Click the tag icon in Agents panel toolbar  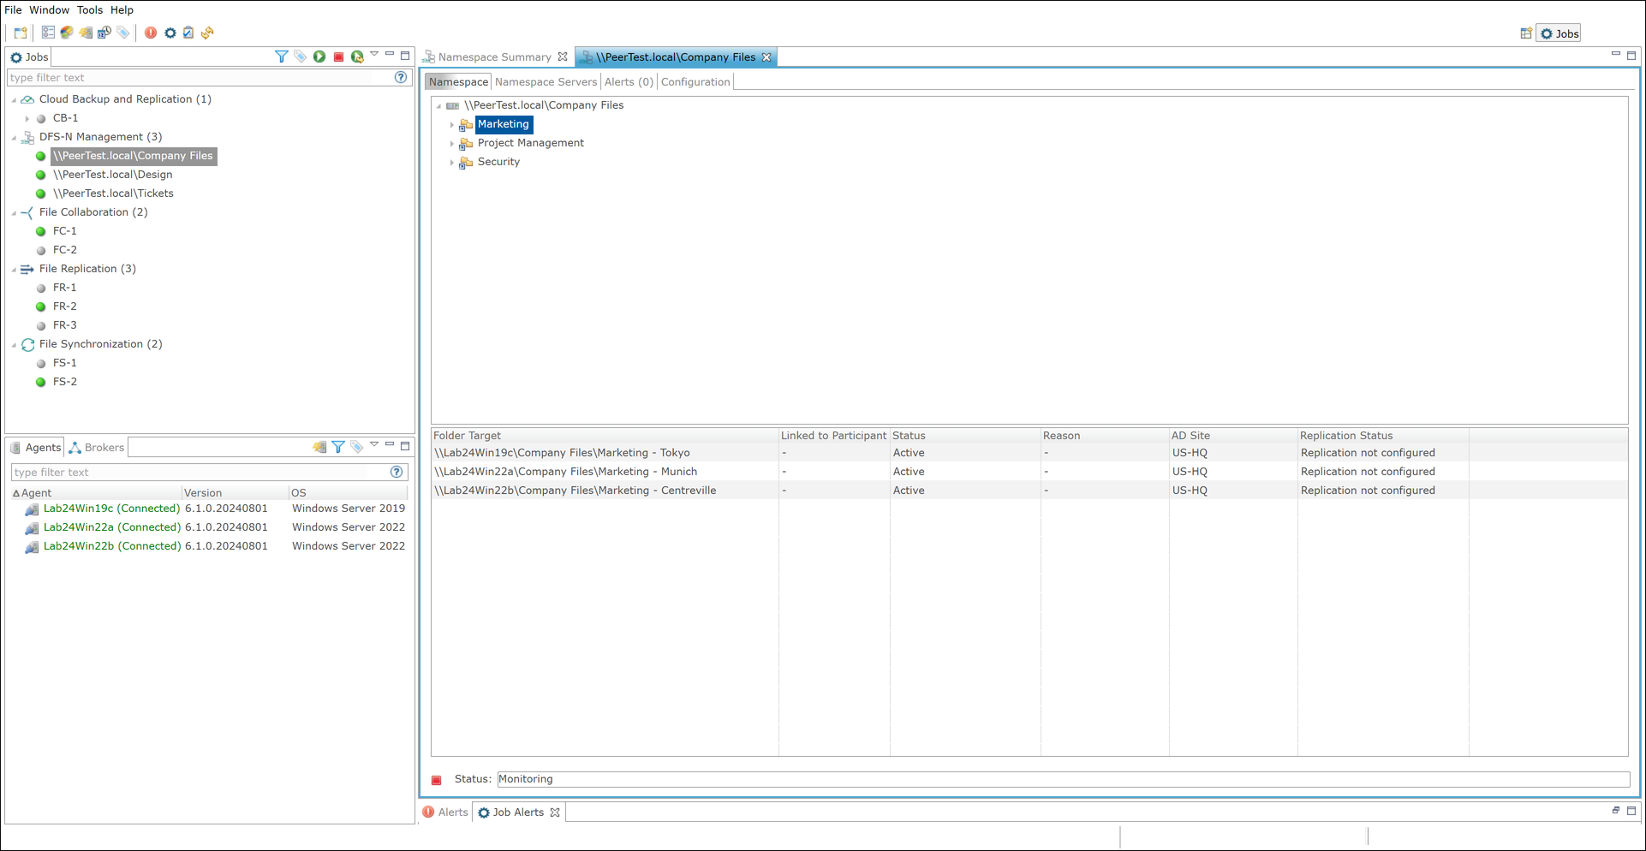[x=357, y=447]
